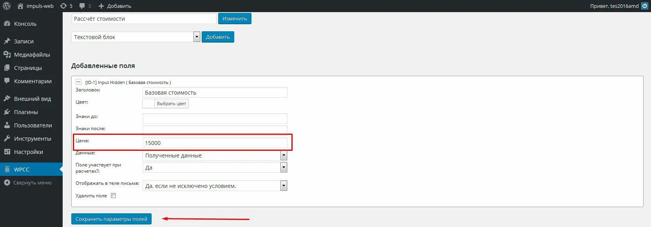
Task: Open the Отображать в теле письма dropdown
Action: [215, 186]
